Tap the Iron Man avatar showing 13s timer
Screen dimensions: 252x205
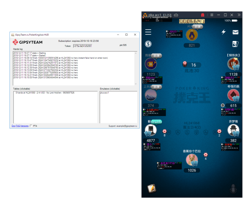pos(233,64)
